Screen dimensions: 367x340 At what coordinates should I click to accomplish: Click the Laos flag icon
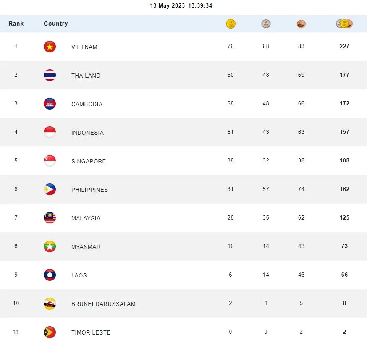(50, 275)
